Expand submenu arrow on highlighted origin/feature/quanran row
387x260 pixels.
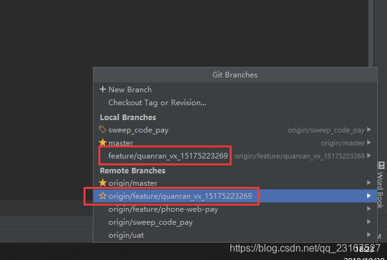pyautogui.click(x=369, y=196)
